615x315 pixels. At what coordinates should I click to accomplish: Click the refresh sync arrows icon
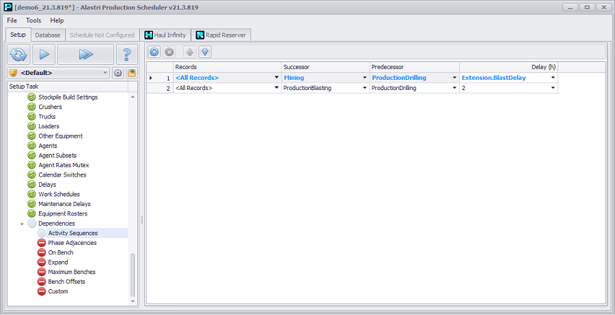coord(18,55)
